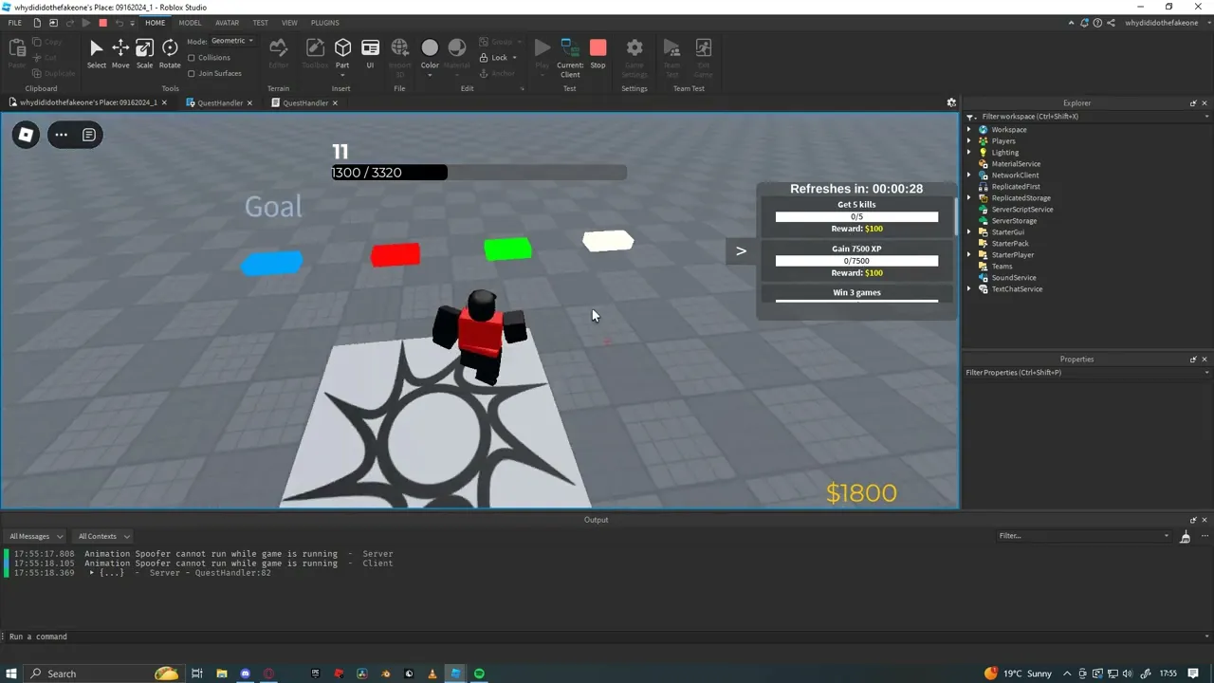The height and width of the screenshot is (683, 1214).
Task: Click the > arrow beside the quest panel
Action: pyautogui.click(x=741, y=250)
